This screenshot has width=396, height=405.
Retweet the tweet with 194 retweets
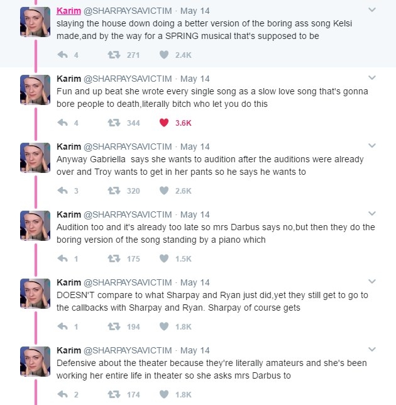pos(114,326)
